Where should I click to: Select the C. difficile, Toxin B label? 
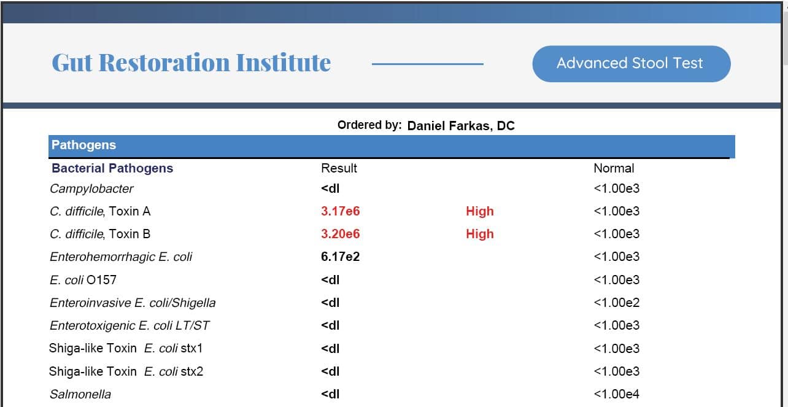tap(100, 235)
